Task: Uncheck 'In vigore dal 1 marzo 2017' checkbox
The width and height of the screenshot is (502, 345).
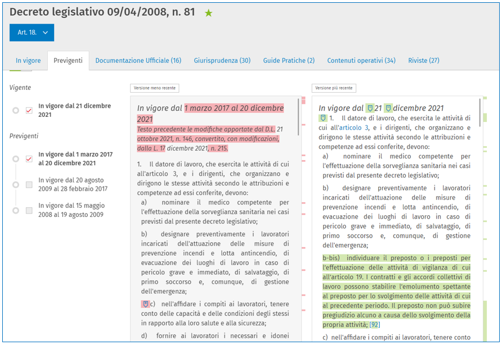Action: [x=29, y=159]
